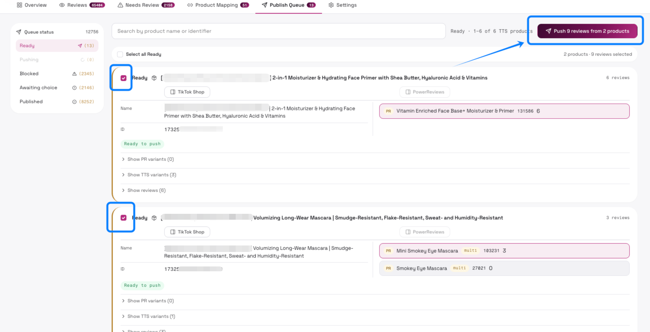Go to Product Mapping tab
The width and height of the screenshot is (650, 332).
[218, 5]
